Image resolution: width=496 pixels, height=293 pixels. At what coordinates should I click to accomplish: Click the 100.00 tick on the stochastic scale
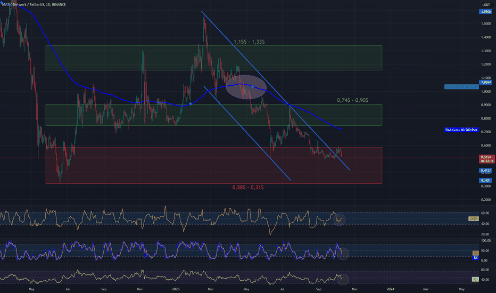486,241
